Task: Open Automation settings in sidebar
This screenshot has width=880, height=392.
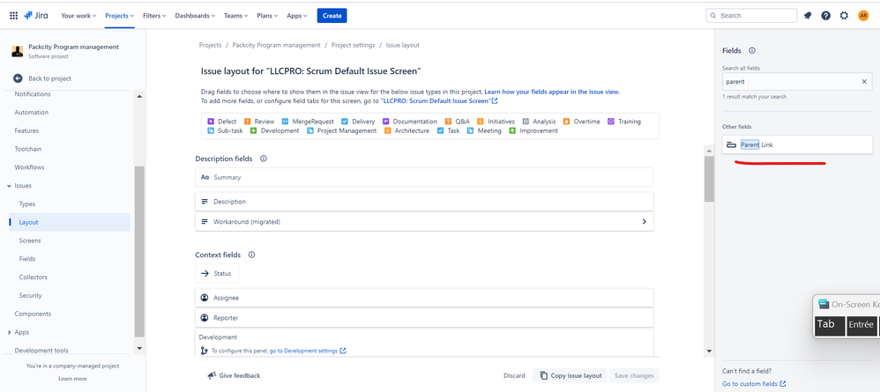Action: click(x=32, y=112)
